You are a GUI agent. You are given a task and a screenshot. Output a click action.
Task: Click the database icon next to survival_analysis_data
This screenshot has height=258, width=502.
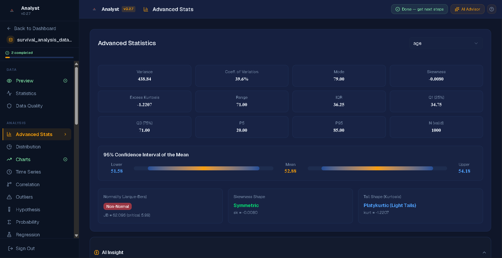point(11,40)
